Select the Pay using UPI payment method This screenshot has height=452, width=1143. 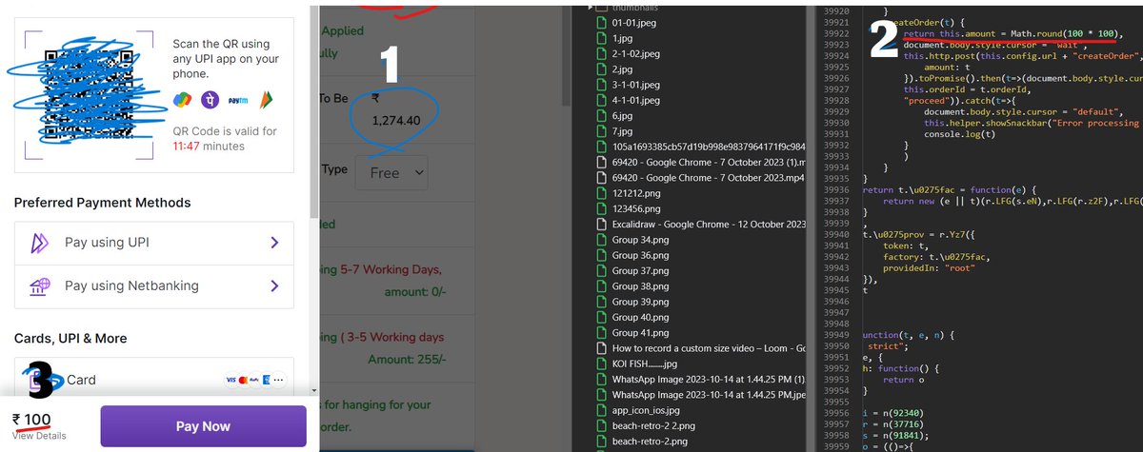pos(153,243)
